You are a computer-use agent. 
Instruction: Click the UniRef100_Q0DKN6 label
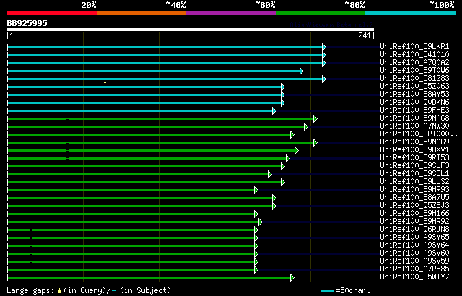pyautogui.click(x=414, y=103)
